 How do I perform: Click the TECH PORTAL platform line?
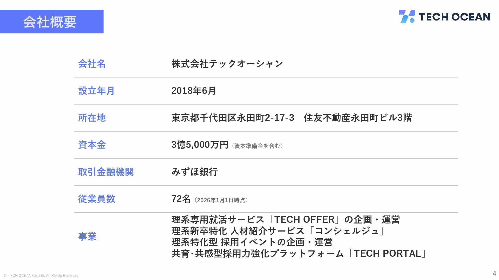(x=299, y=254)
